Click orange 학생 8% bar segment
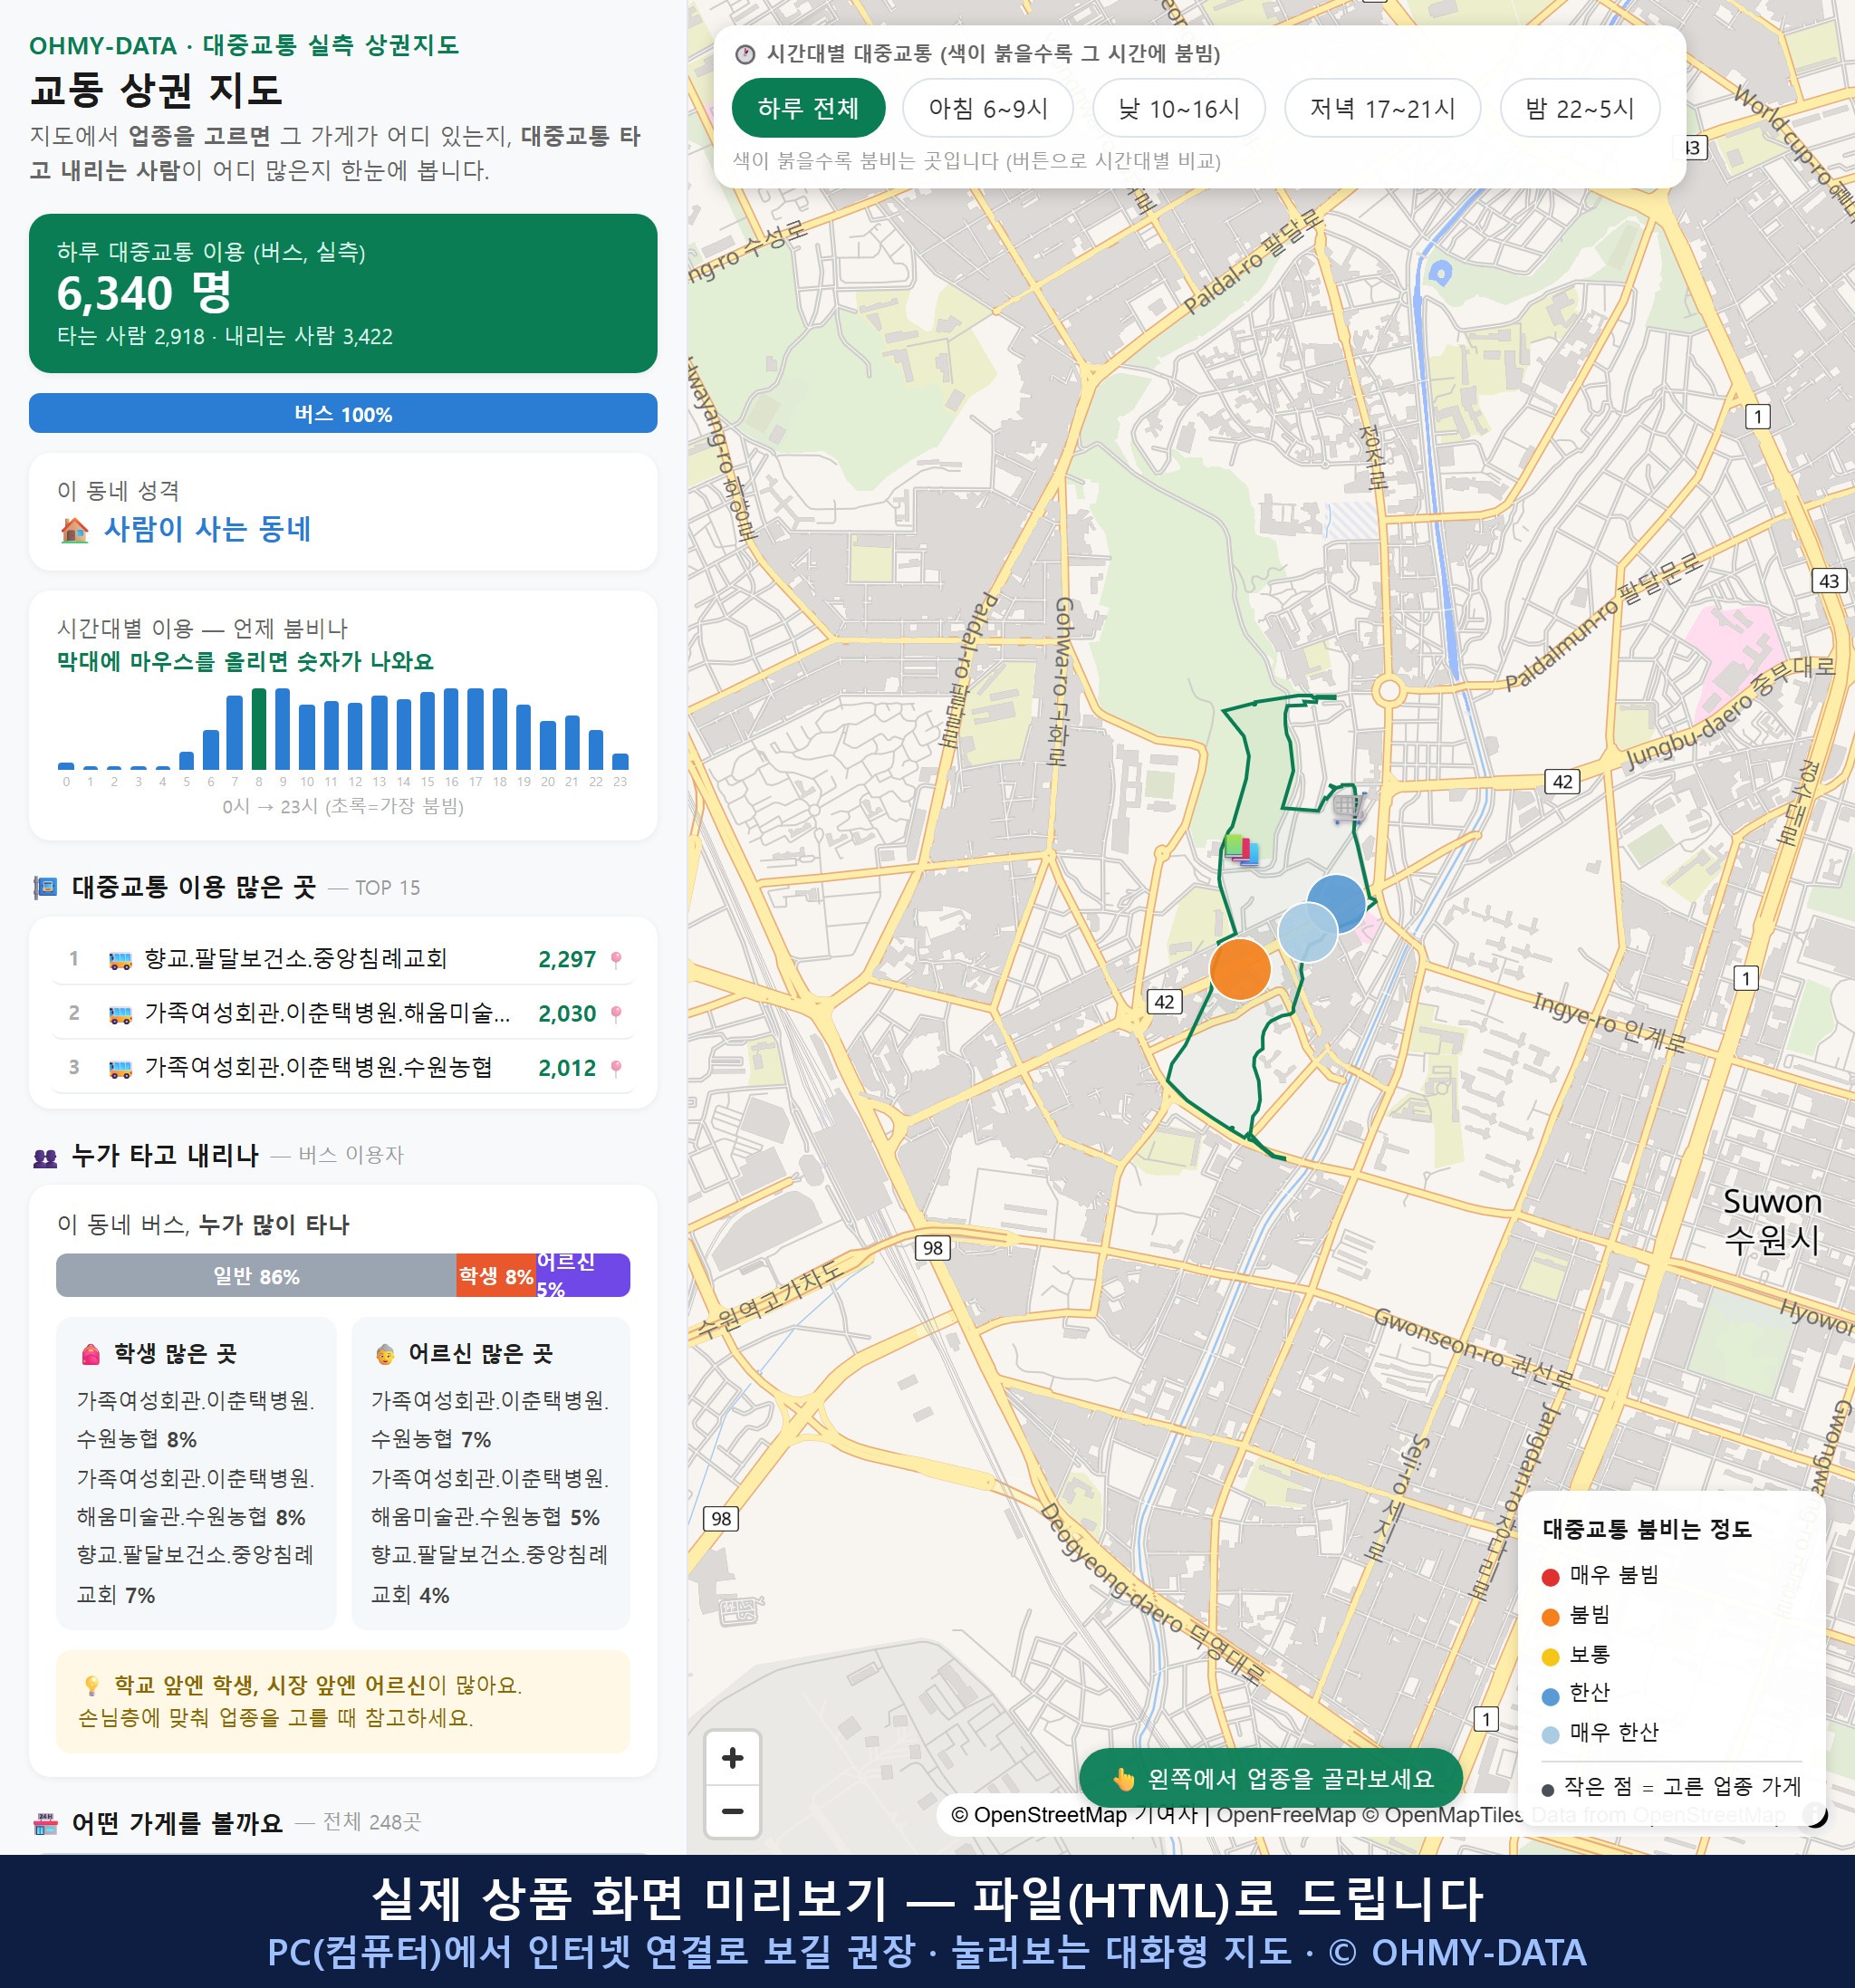The width and height of the screenshot is (1855, 1988). pyautogui.click(x=495, y=1276)
